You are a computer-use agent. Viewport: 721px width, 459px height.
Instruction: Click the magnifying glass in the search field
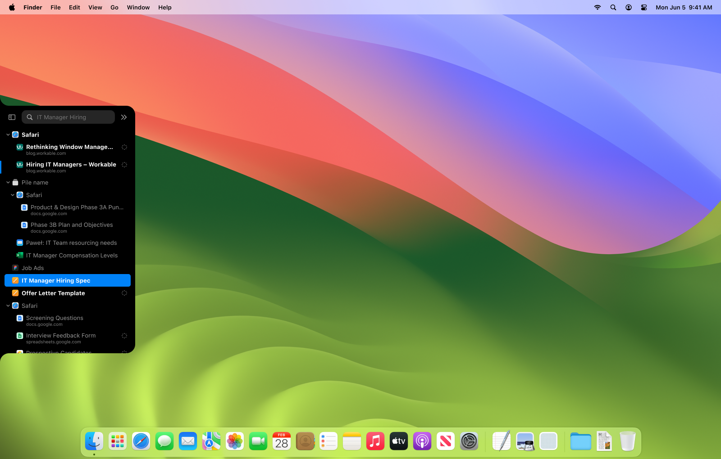(29, 117)
